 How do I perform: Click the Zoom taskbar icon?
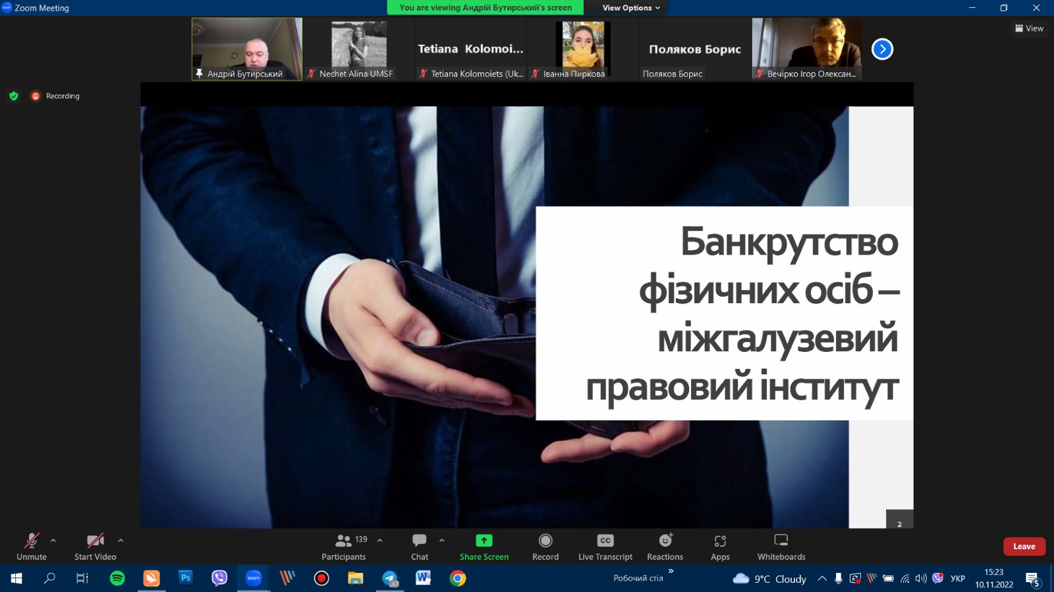(254, 578)
